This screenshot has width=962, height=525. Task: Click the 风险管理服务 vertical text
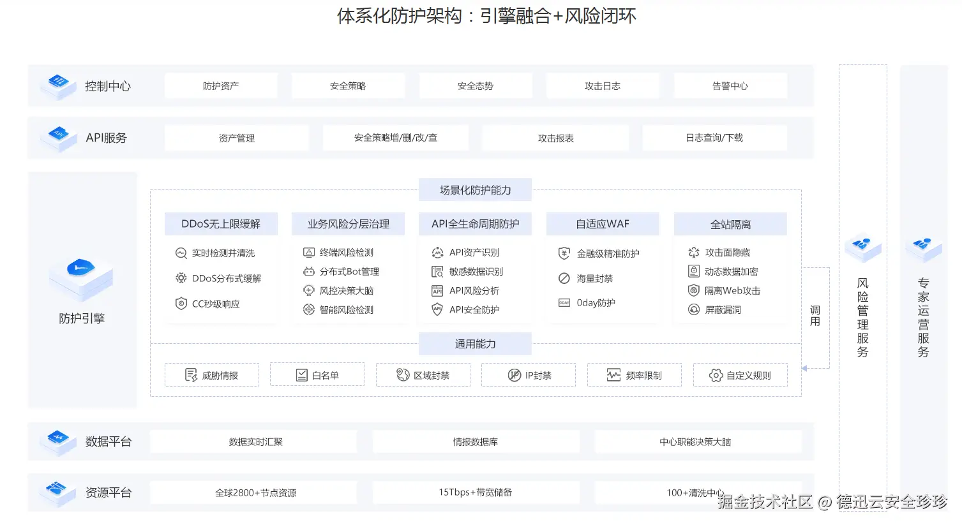click(862, 317)
